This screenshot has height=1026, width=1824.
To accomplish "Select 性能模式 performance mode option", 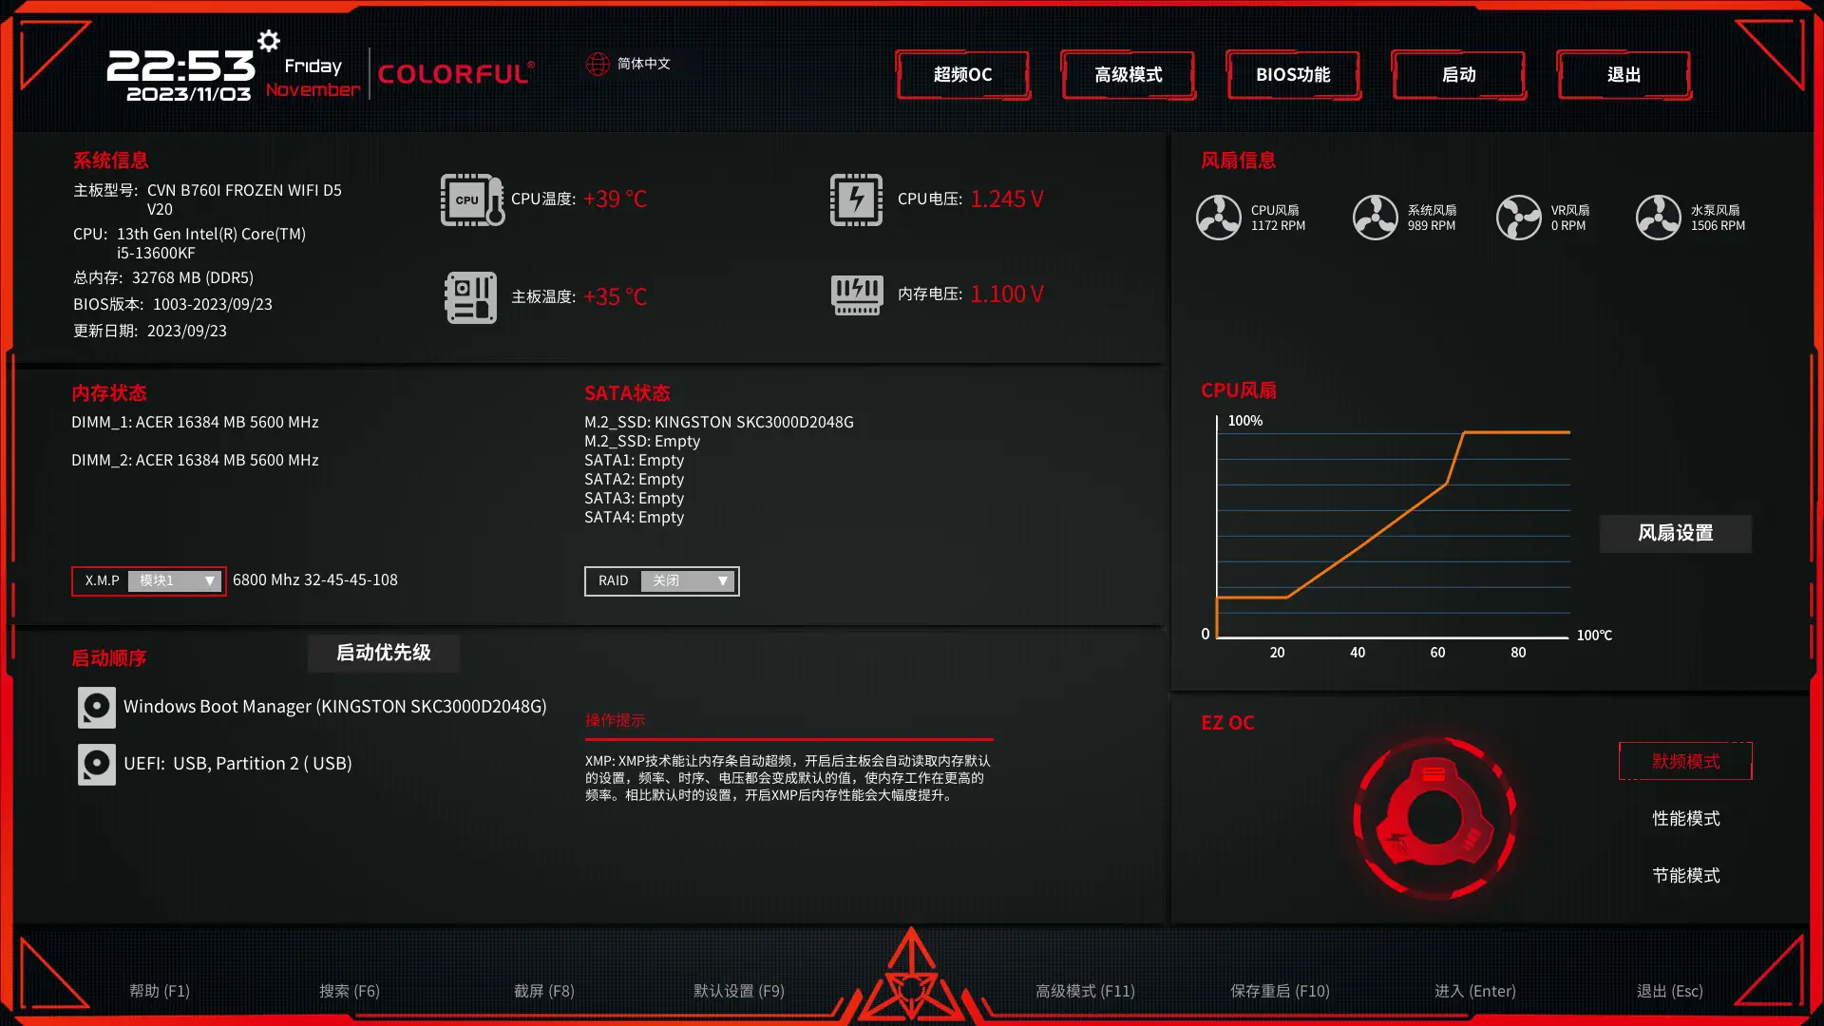I will tap(1686, 817).
